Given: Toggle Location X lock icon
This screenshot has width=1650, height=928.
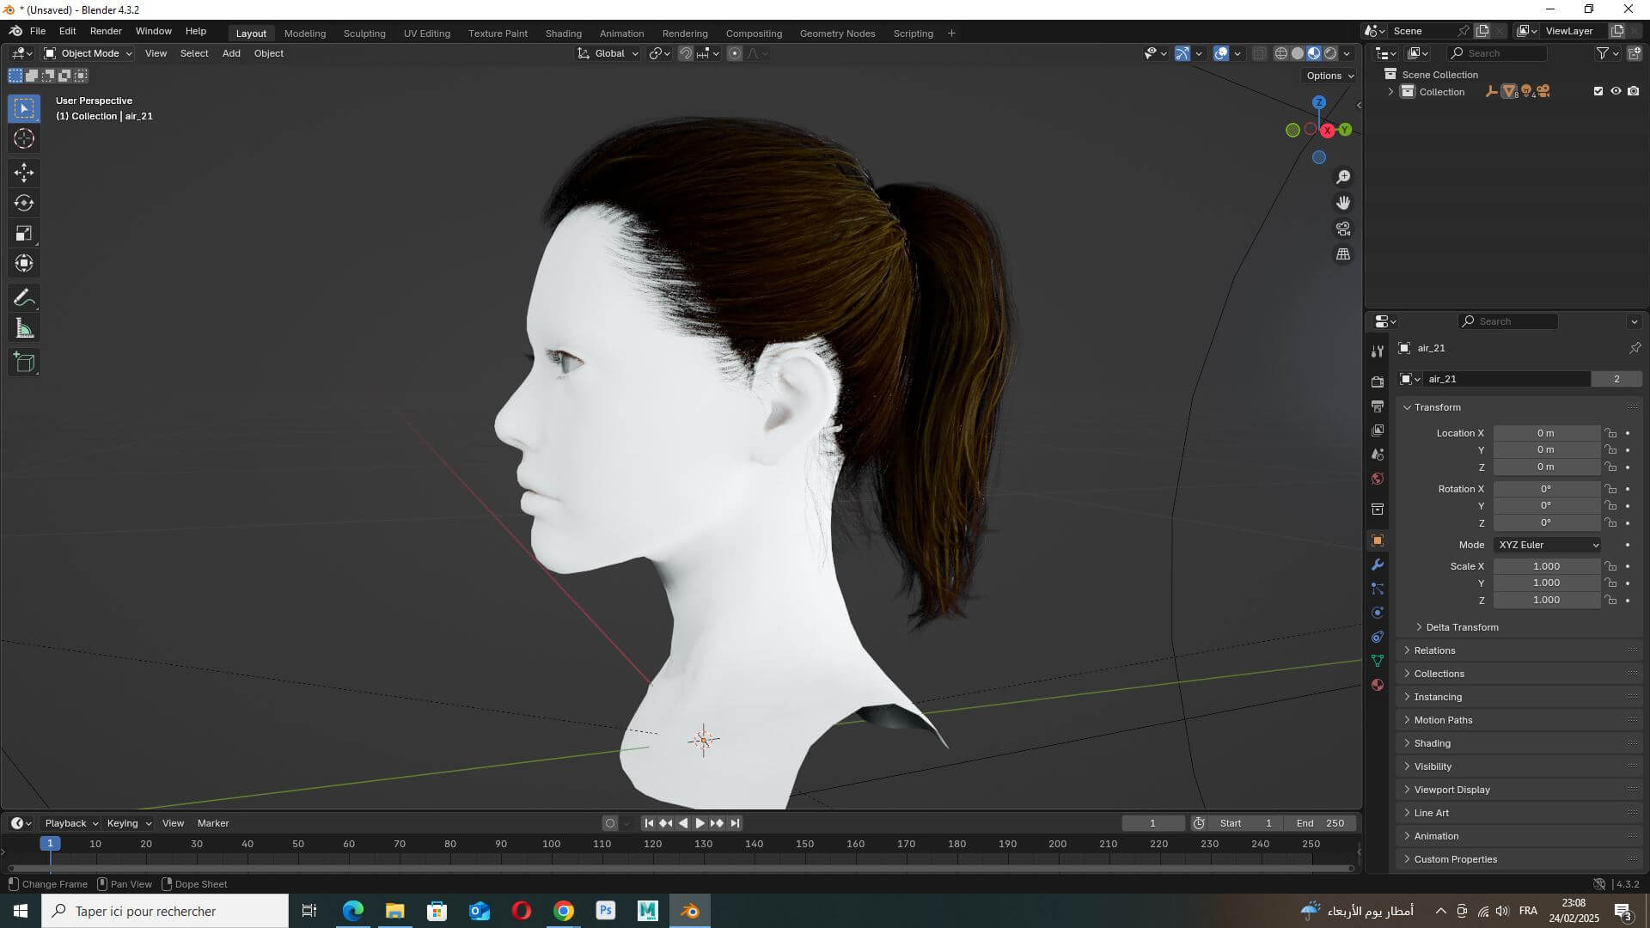Looking at the screenshot, I should point(1610,433).
